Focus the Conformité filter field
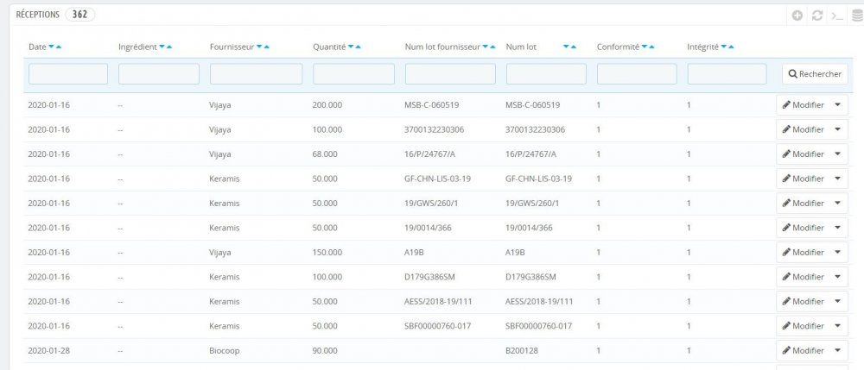Image resolution: width=864 pixels, height=370 pixels. (x=637, y=73)
